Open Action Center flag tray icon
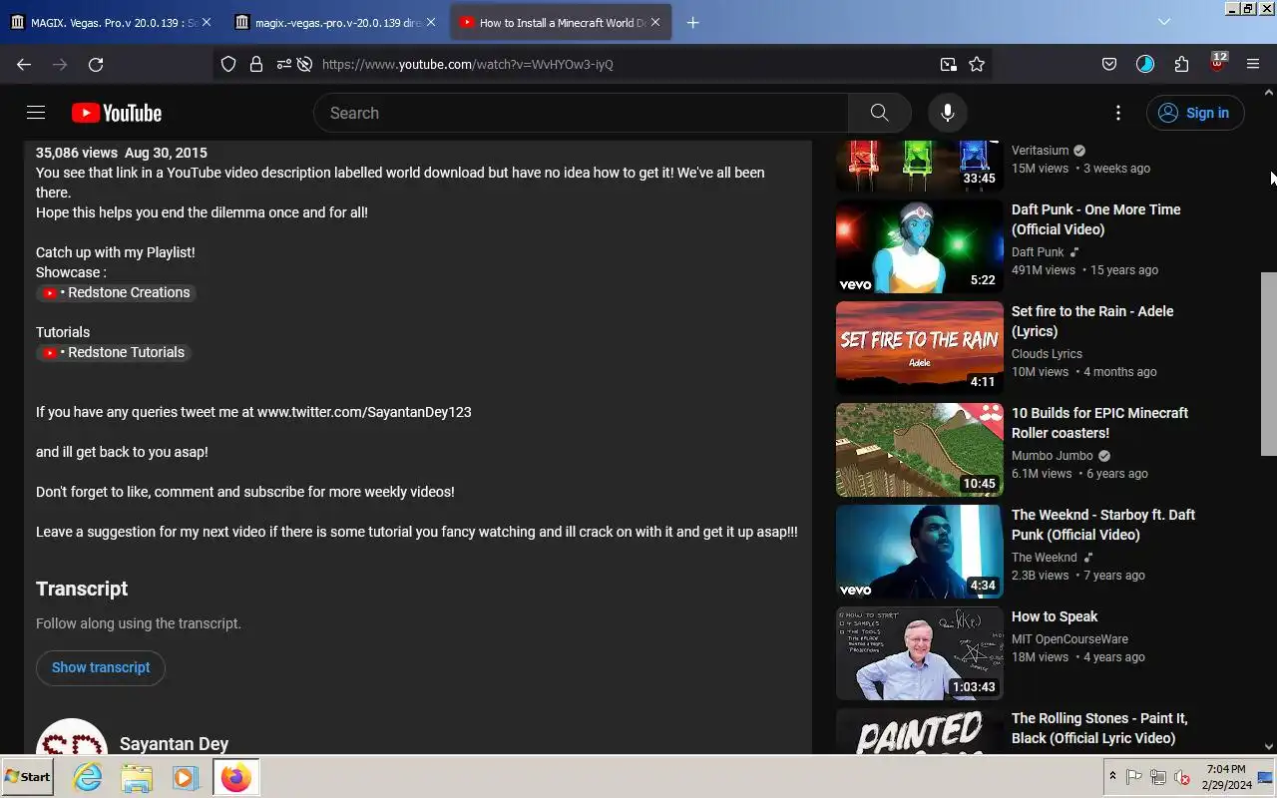 1134,777
